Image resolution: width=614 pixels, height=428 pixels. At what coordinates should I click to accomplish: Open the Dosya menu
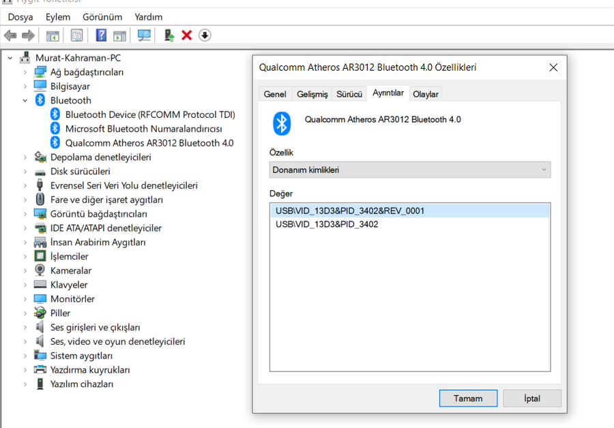[x=20, y=17]
